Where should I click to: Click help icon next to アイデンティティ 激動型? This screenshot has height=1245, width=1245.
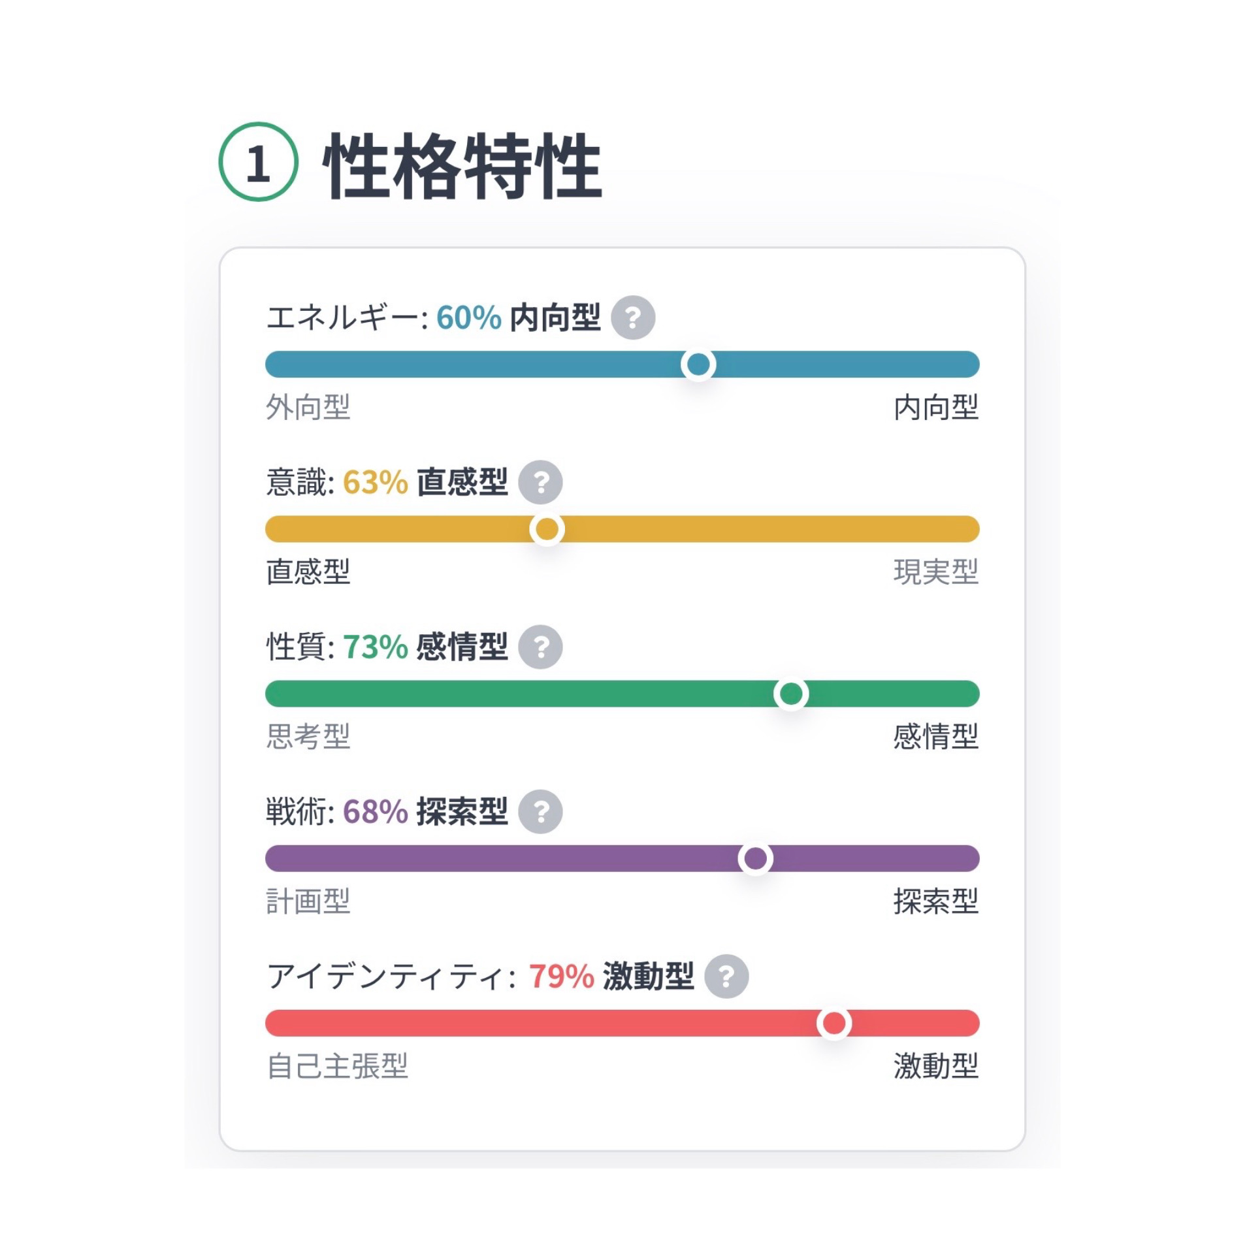point(726,976)
